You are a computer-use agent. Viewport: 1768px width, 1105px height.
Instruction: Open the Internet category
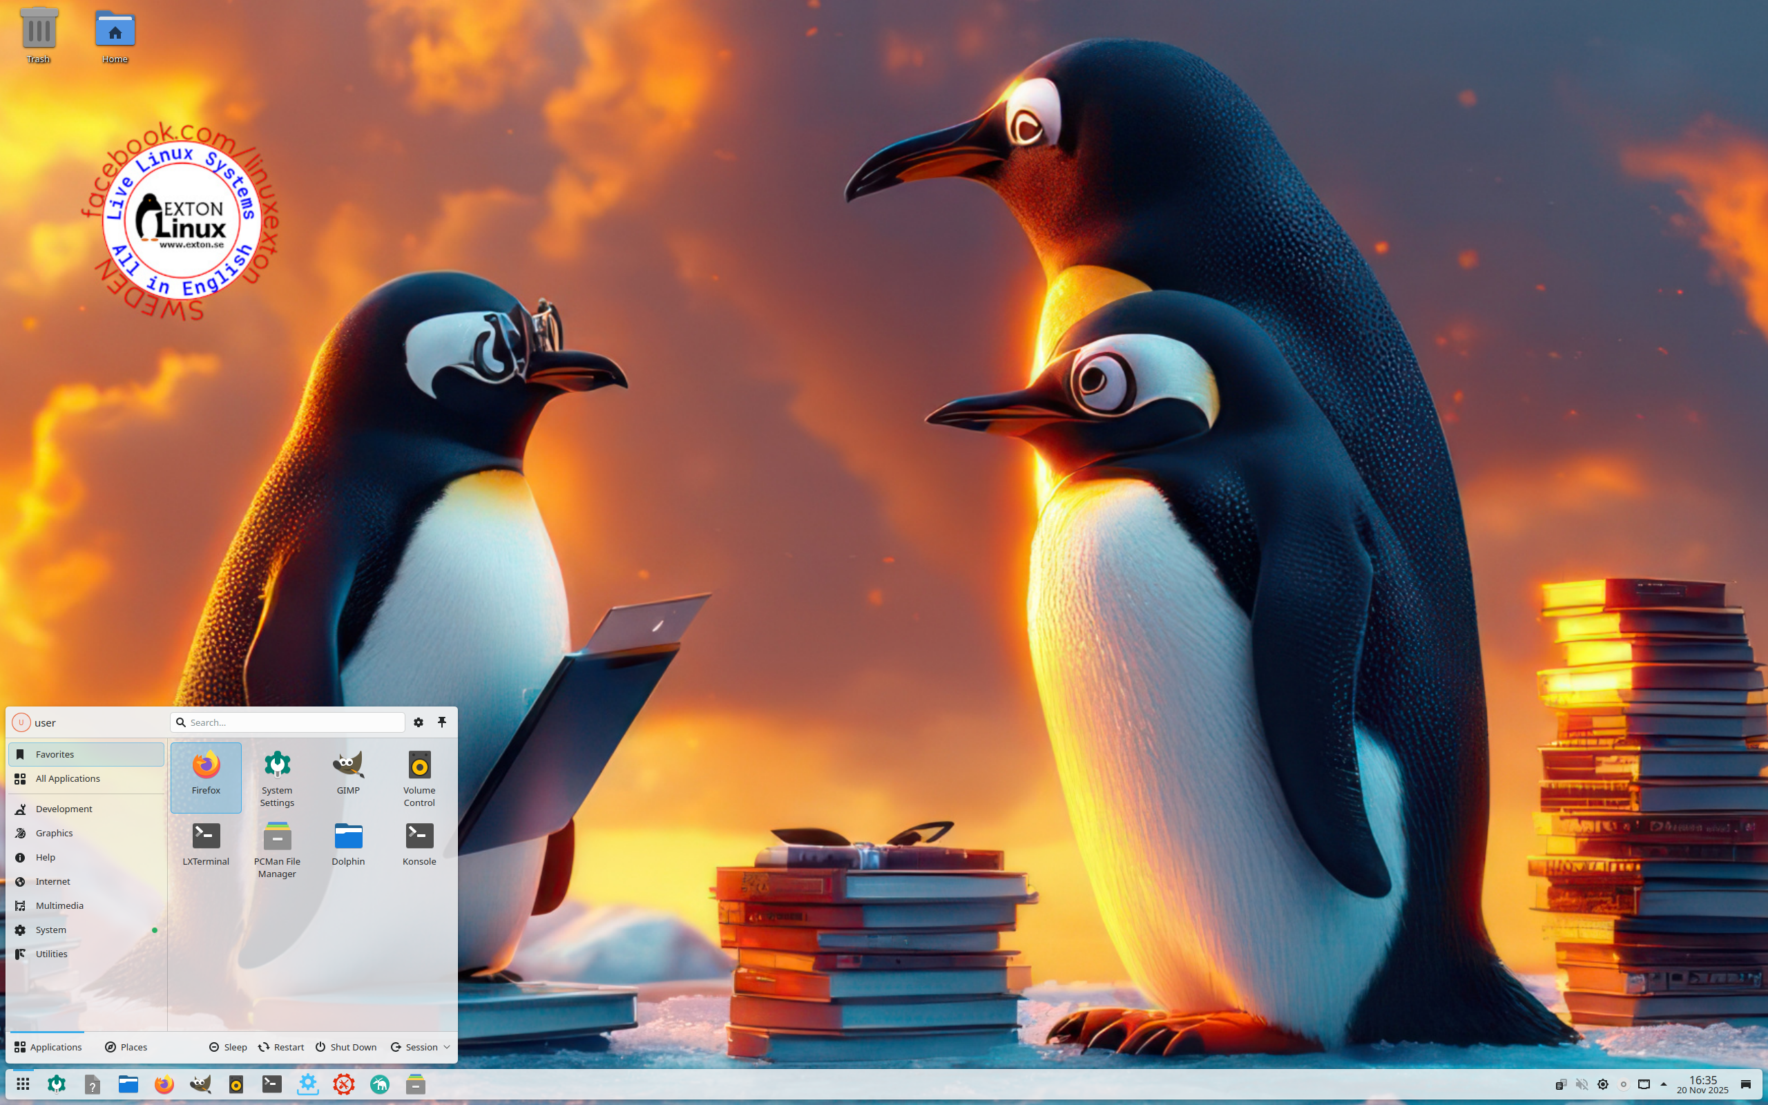click(86, 881)
